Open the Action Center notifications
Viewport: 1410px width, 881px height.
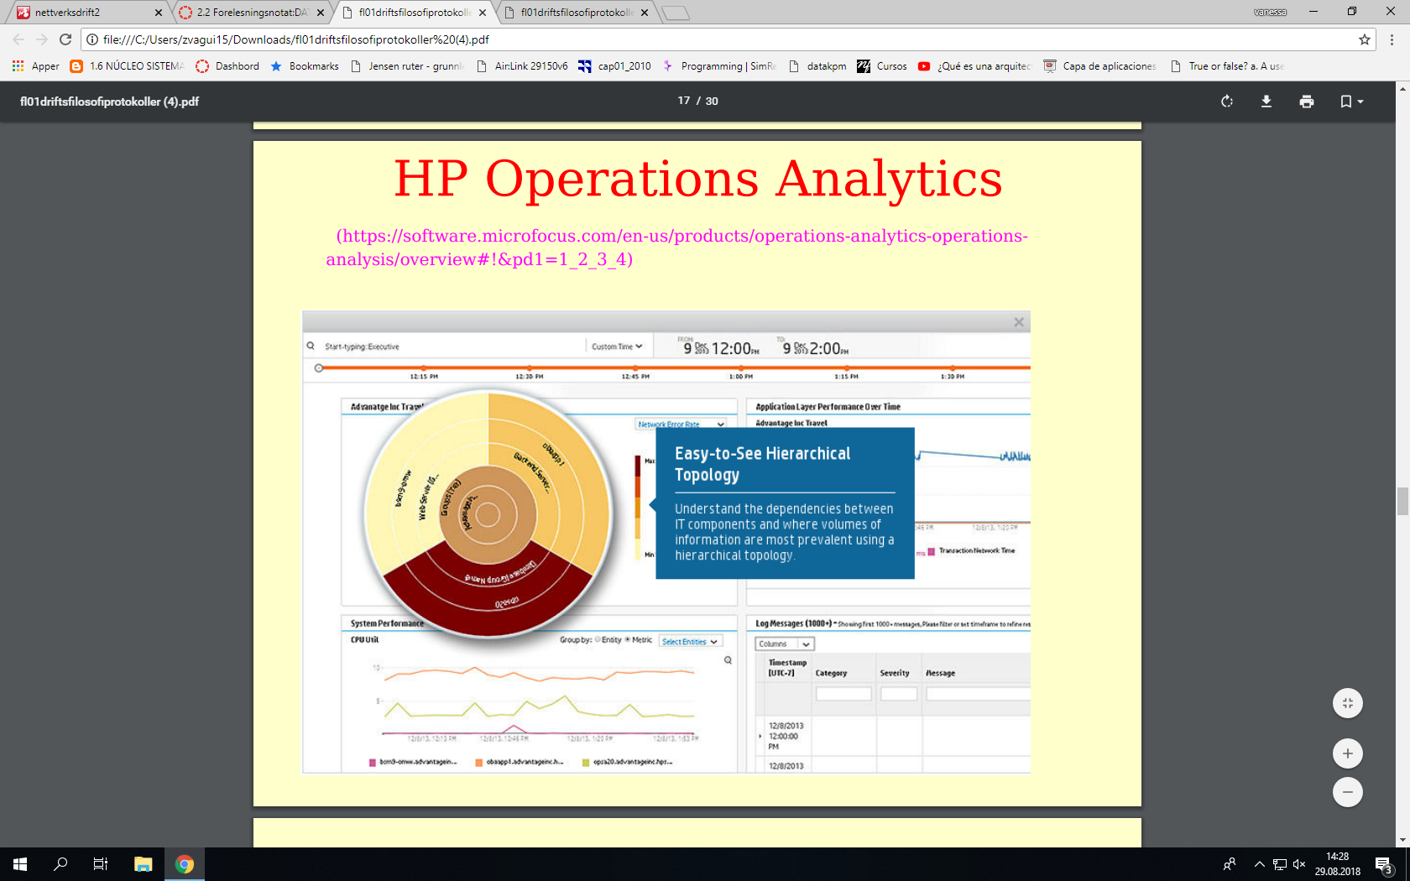point(1384,864)
